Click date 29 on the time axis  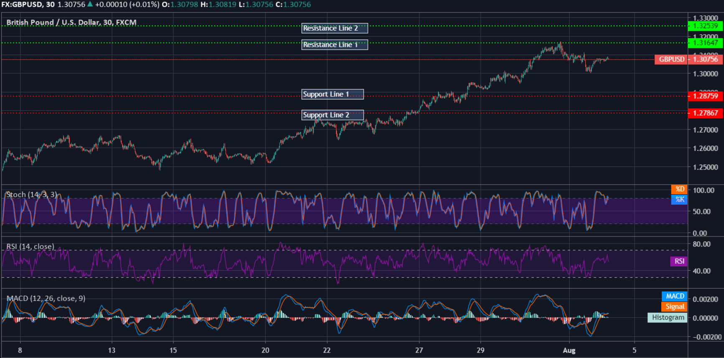pyautogui.click(x=481, y=350)
